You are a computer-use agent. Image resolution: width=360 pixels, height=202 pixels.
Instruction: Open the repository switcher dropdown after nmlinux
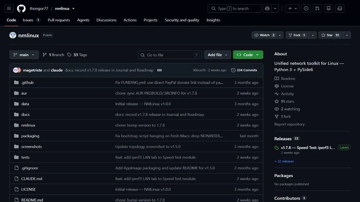73,9
